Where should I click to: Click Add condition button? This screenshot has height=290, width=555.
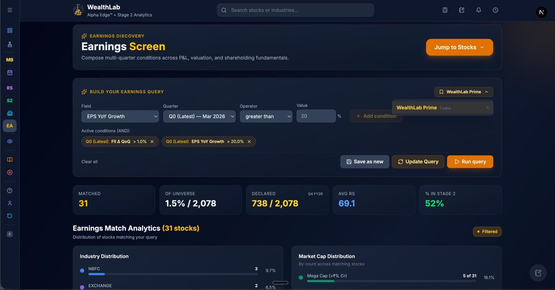click(376, 116)
